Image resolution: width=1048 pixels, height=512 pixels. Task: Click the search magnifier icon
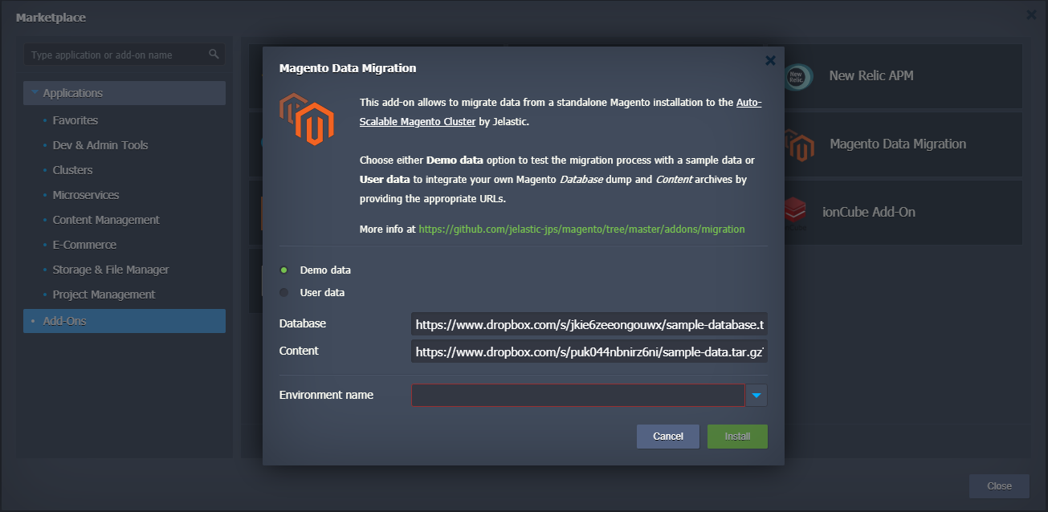(x=214, y=55)
